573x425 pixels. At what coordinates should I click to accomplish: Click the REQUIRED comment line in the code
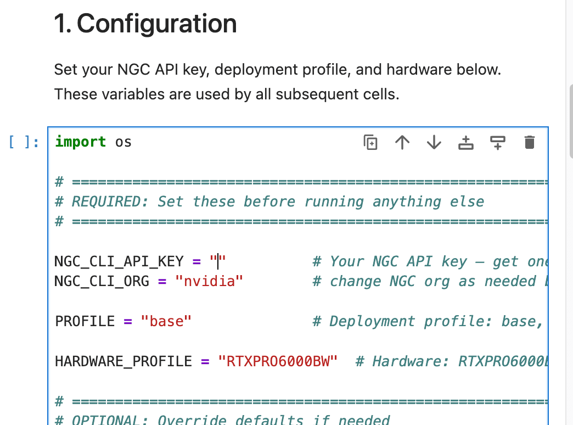click(x=269, y=202)
